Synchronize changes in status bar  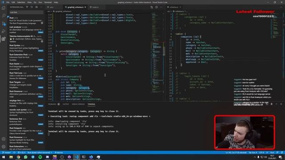click(x=14, y=152)
